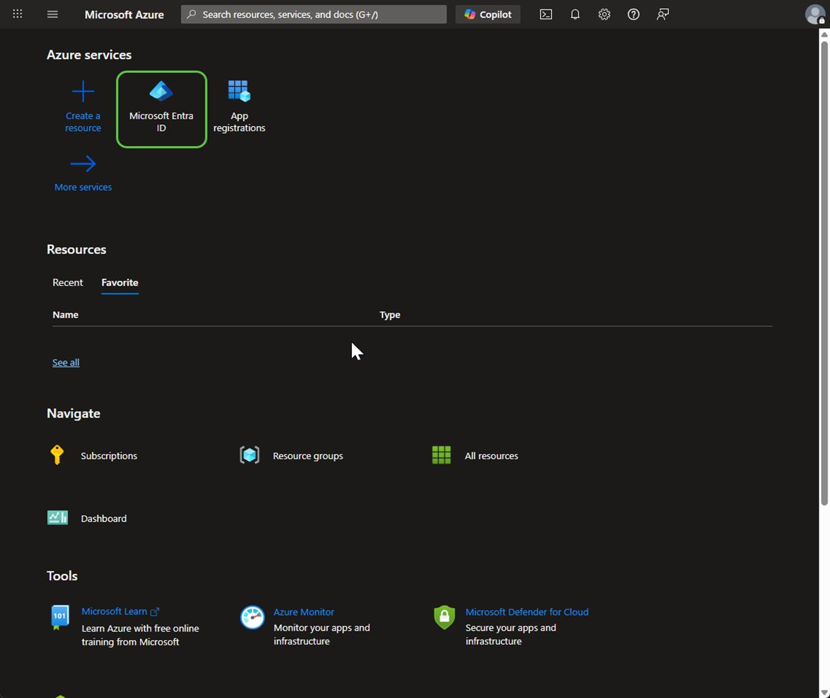Open Copilot assistant
Viewport: 830px width, 698px height.
[488, 14]
